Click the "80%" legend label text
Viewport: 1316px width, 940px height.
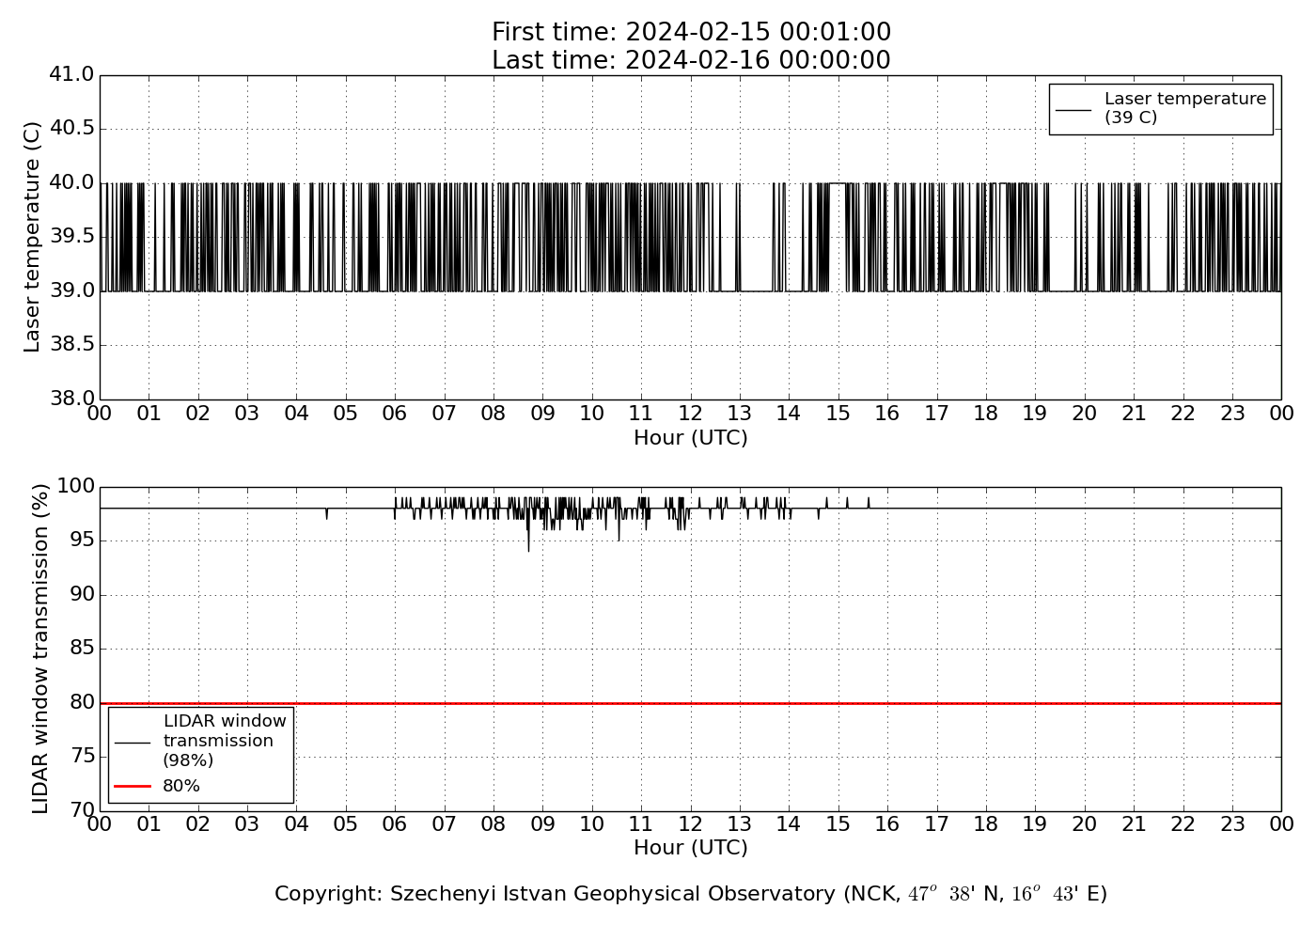pyautogui.click(x=181, y=786)
